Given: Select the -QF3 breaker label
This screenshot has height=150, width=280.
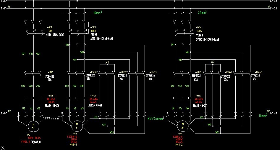Looking at the screenshot, I should click(93, 27).
